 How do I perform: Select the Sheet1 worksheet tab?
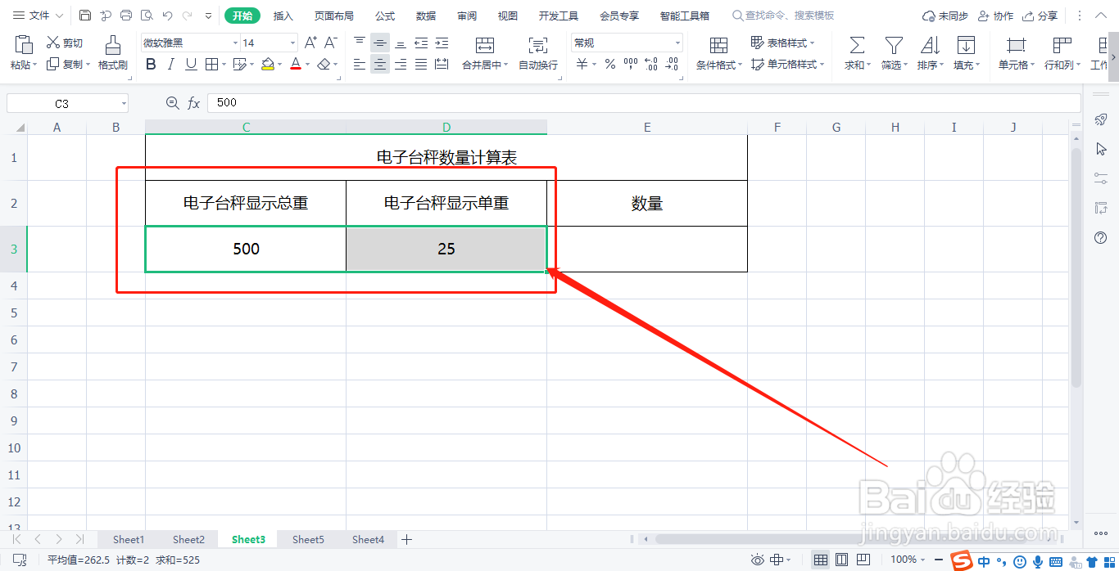point(128,539)
